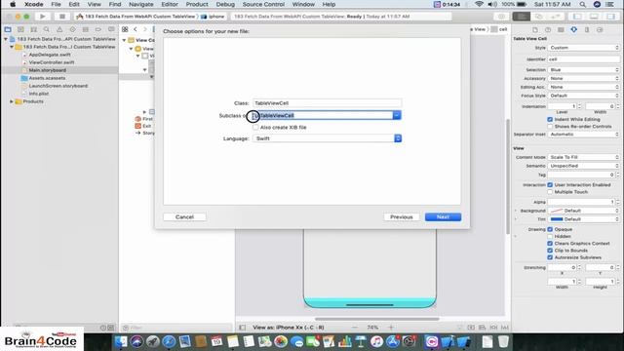
Task: Open Safari from the Dock
Action: [169, 341]
